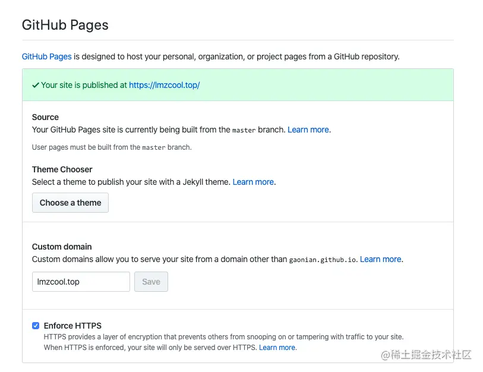This screenshot has height=372, width=483.
Task: Click the green published checkmark icon
Action: pyautogui.click(x=36, y=85)
